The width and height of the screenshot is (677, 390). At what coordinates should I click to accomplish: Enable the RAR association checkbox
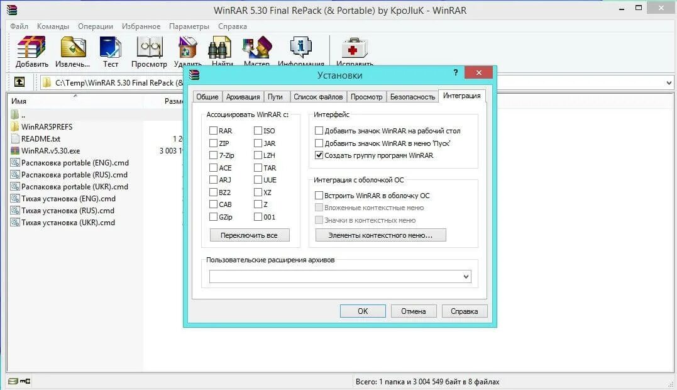213,130
